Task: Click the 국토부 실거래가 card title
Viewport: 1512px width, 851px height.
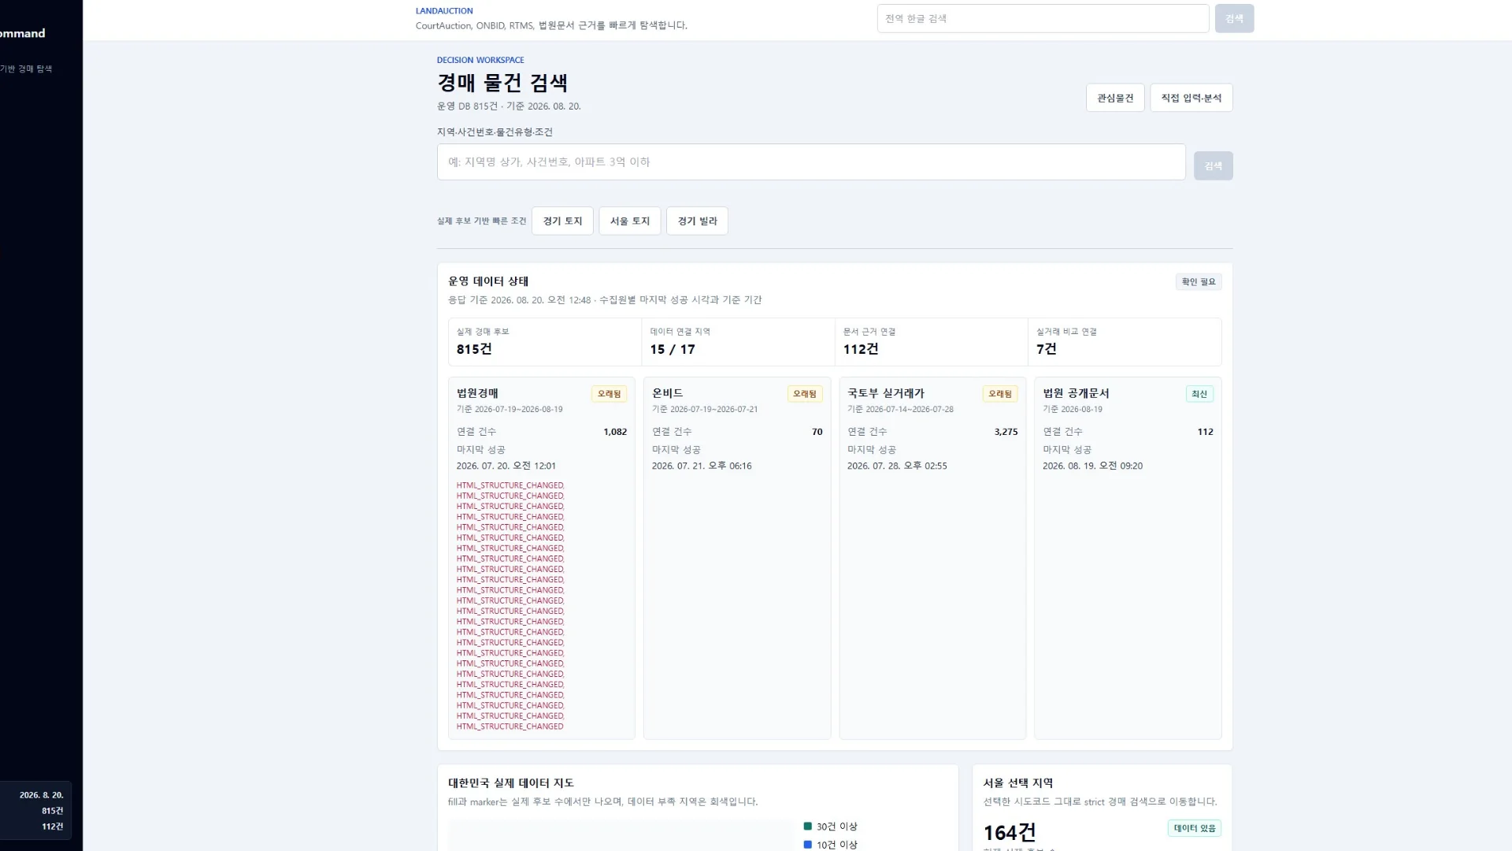Action: pos(886,392)
